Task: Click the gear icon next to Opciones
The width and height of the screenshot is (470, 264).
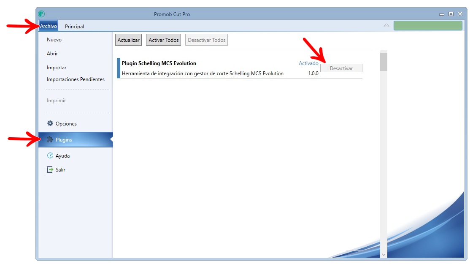Action: (x=50, y=123)
